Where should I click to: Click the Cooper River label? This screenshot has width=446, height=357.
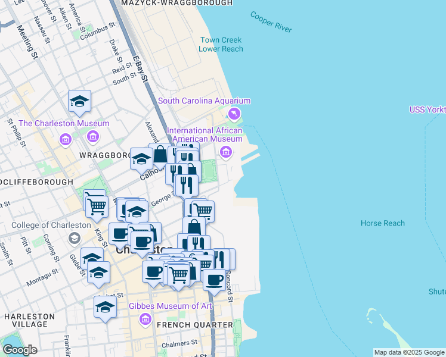(x=271, y=22)
